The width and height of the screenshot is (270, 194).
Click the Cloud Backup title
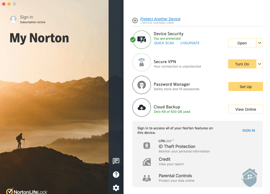167,107
